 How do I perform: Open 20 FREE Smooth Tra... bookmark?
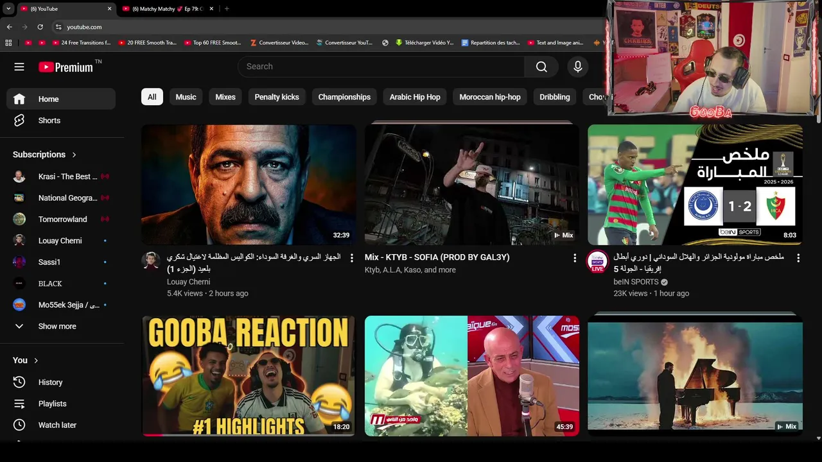[147, 43]
